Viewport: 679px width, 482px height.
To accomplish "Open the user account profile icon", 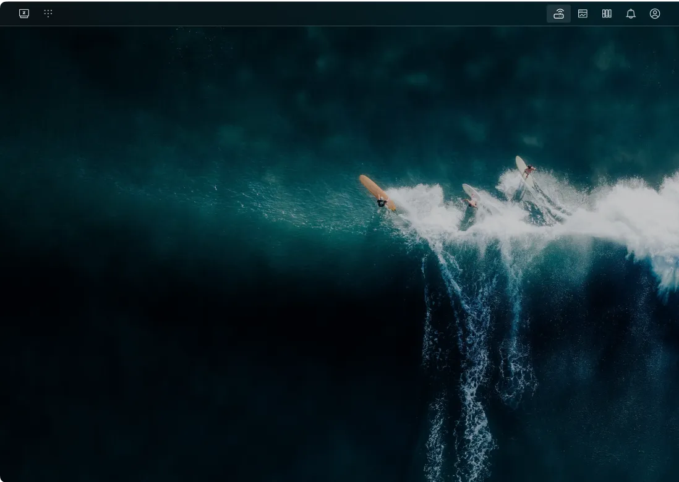I will tap(655, 14).
